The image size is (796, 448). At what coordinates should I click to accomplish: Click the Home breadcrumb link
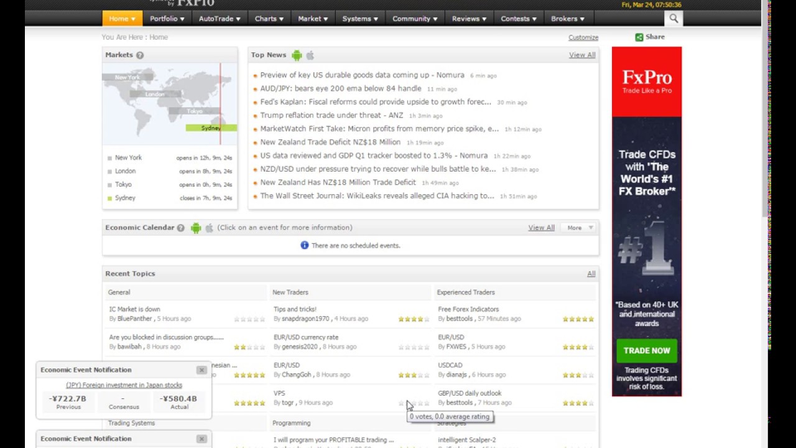pyautogui.click(x=159, y=37)
